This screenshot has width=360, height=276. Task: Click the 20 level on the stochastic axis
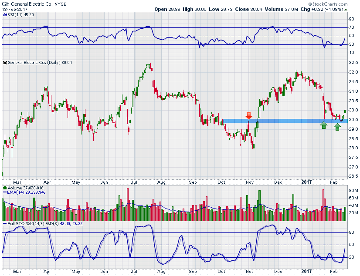pos(352,257)
